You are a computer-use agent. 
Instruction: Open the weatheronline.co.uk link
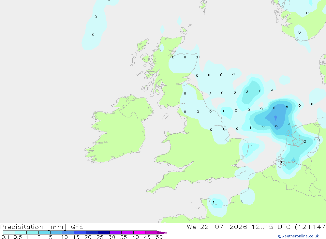point(299,236)
